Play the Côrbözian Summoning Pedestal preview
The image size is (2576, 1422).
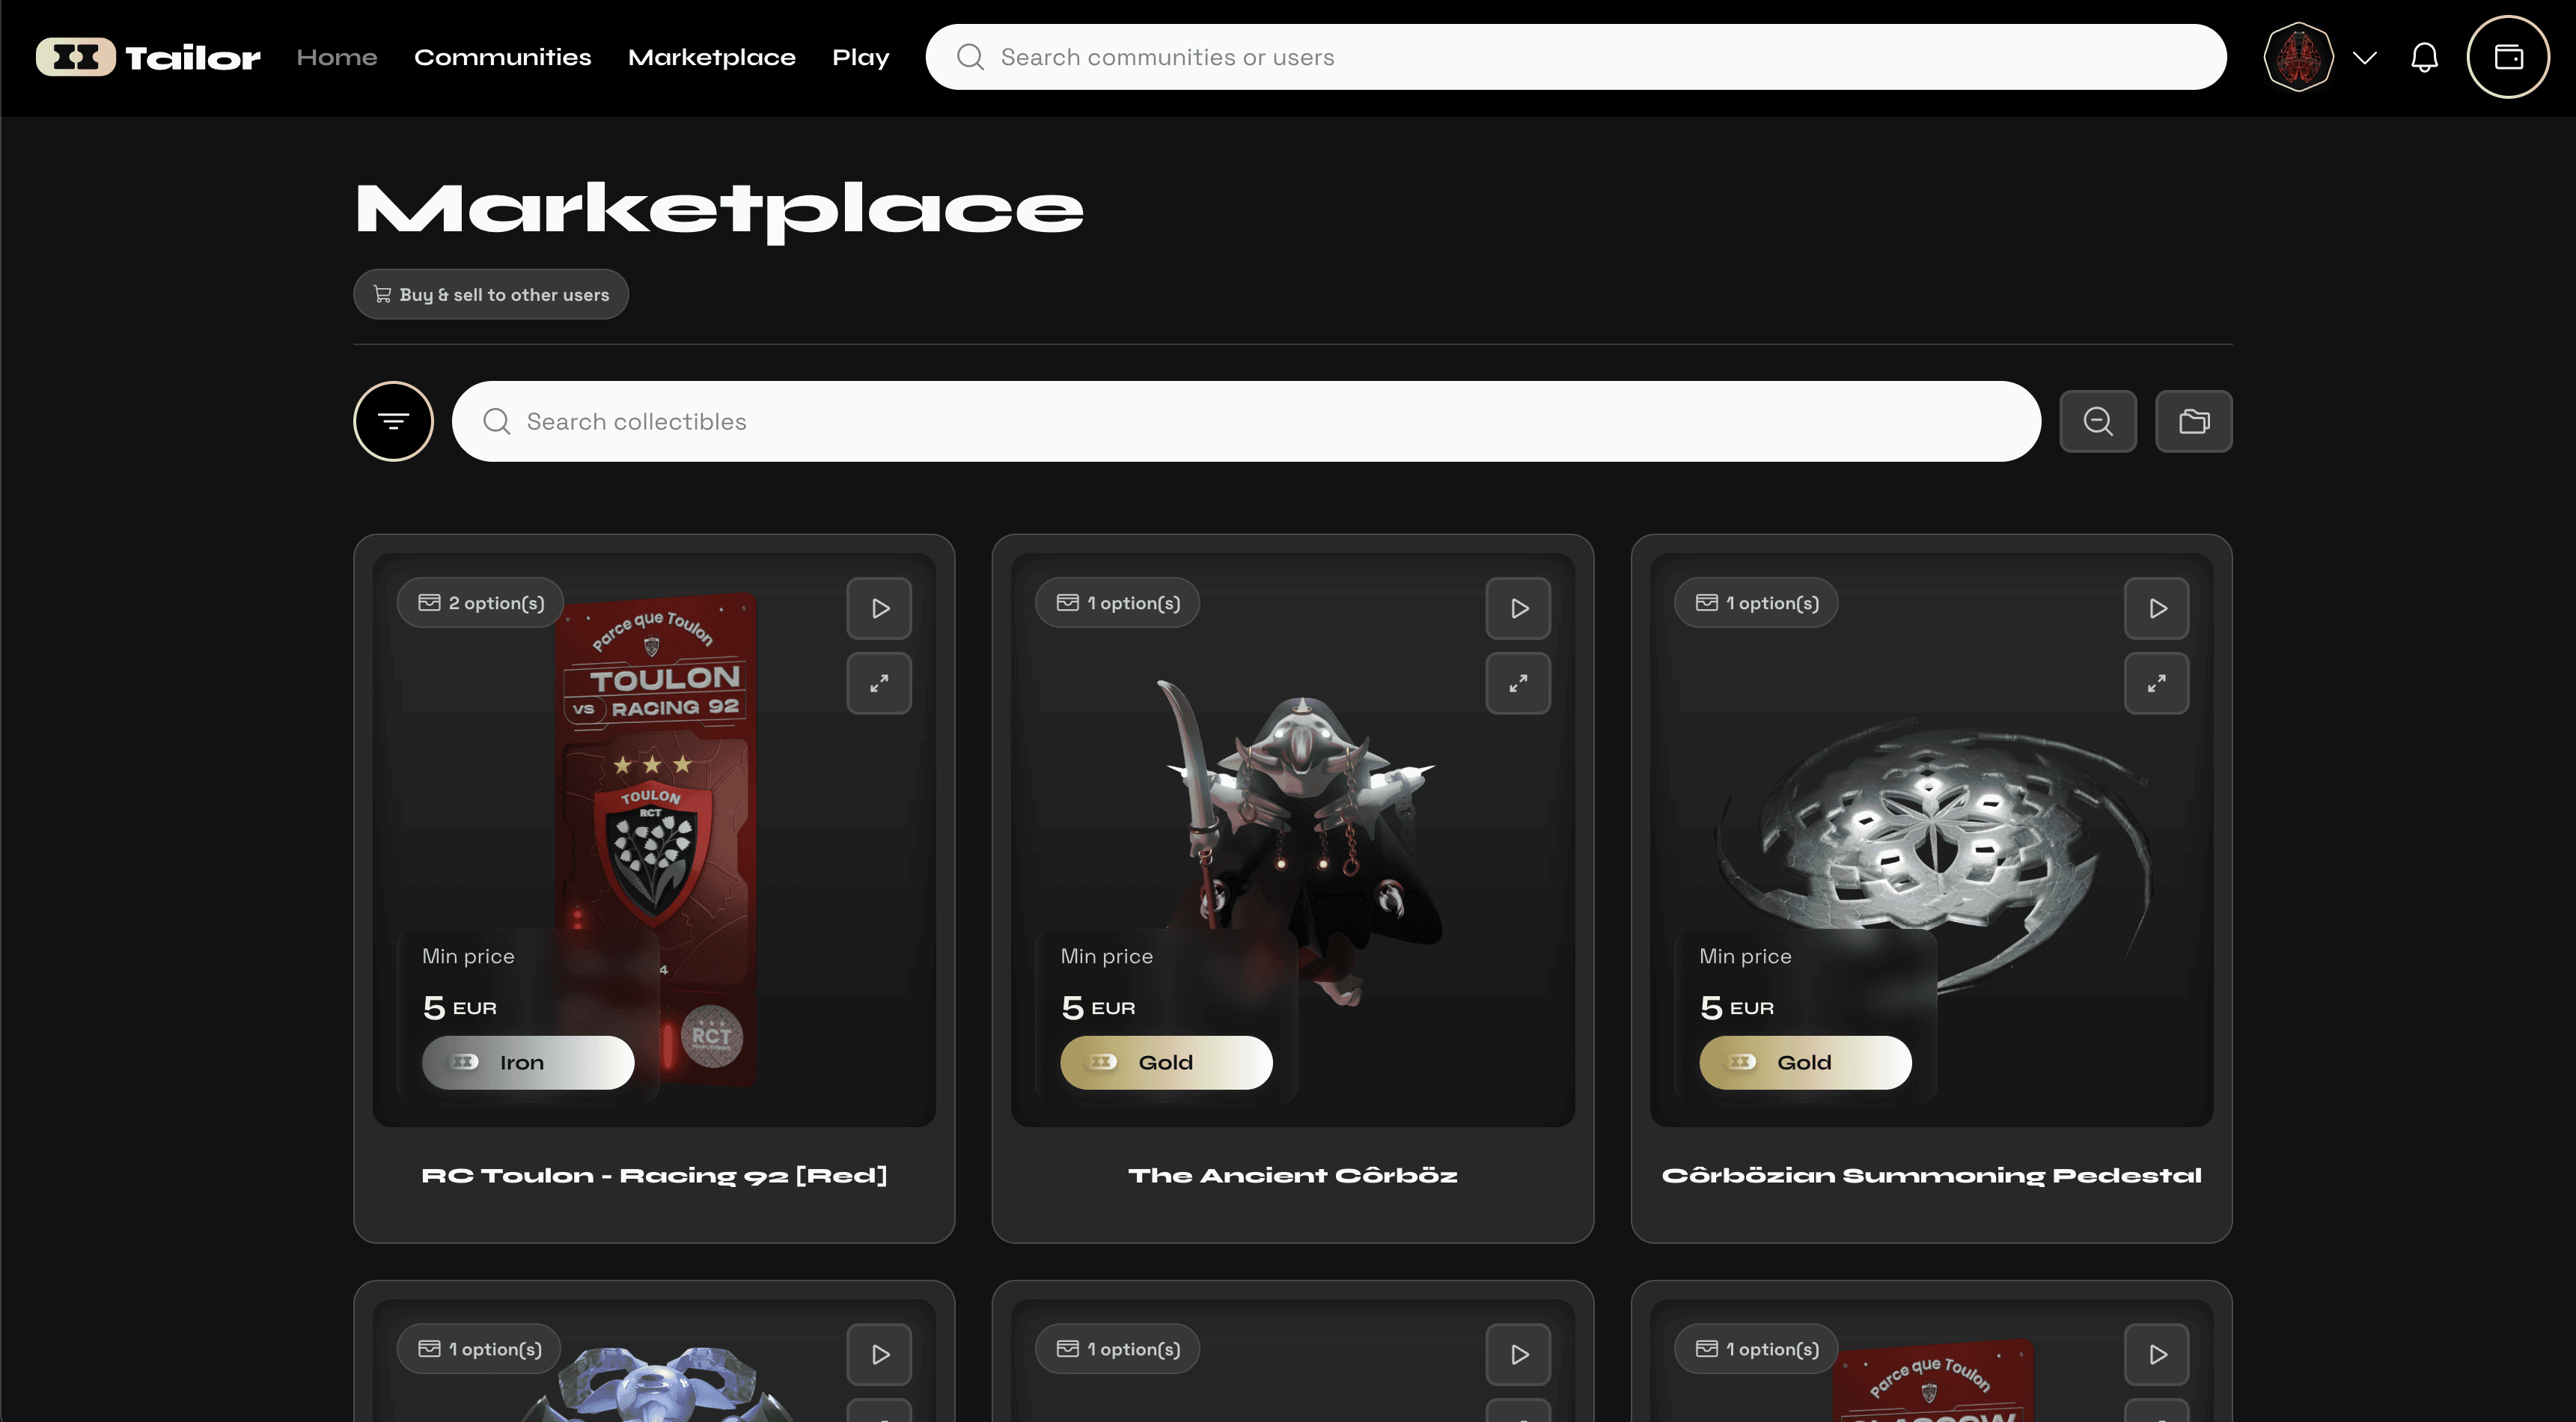2157,608
